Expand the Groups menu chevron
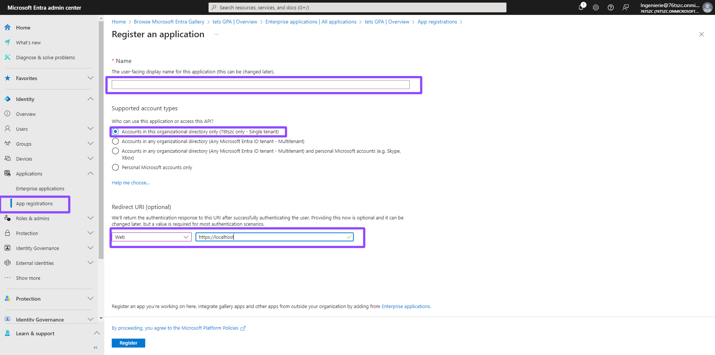715x355 pixels. click(x=90, y=143)
